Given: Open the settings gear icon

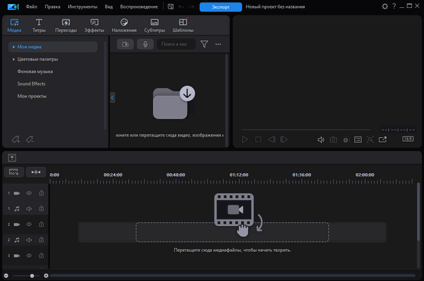Looking at the screenshot, I should click(386, 7).
